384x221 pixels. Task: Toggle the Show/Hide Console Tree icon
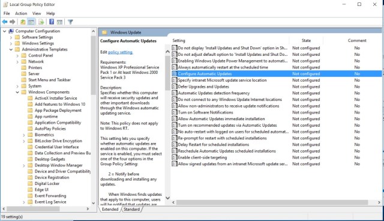31,22
